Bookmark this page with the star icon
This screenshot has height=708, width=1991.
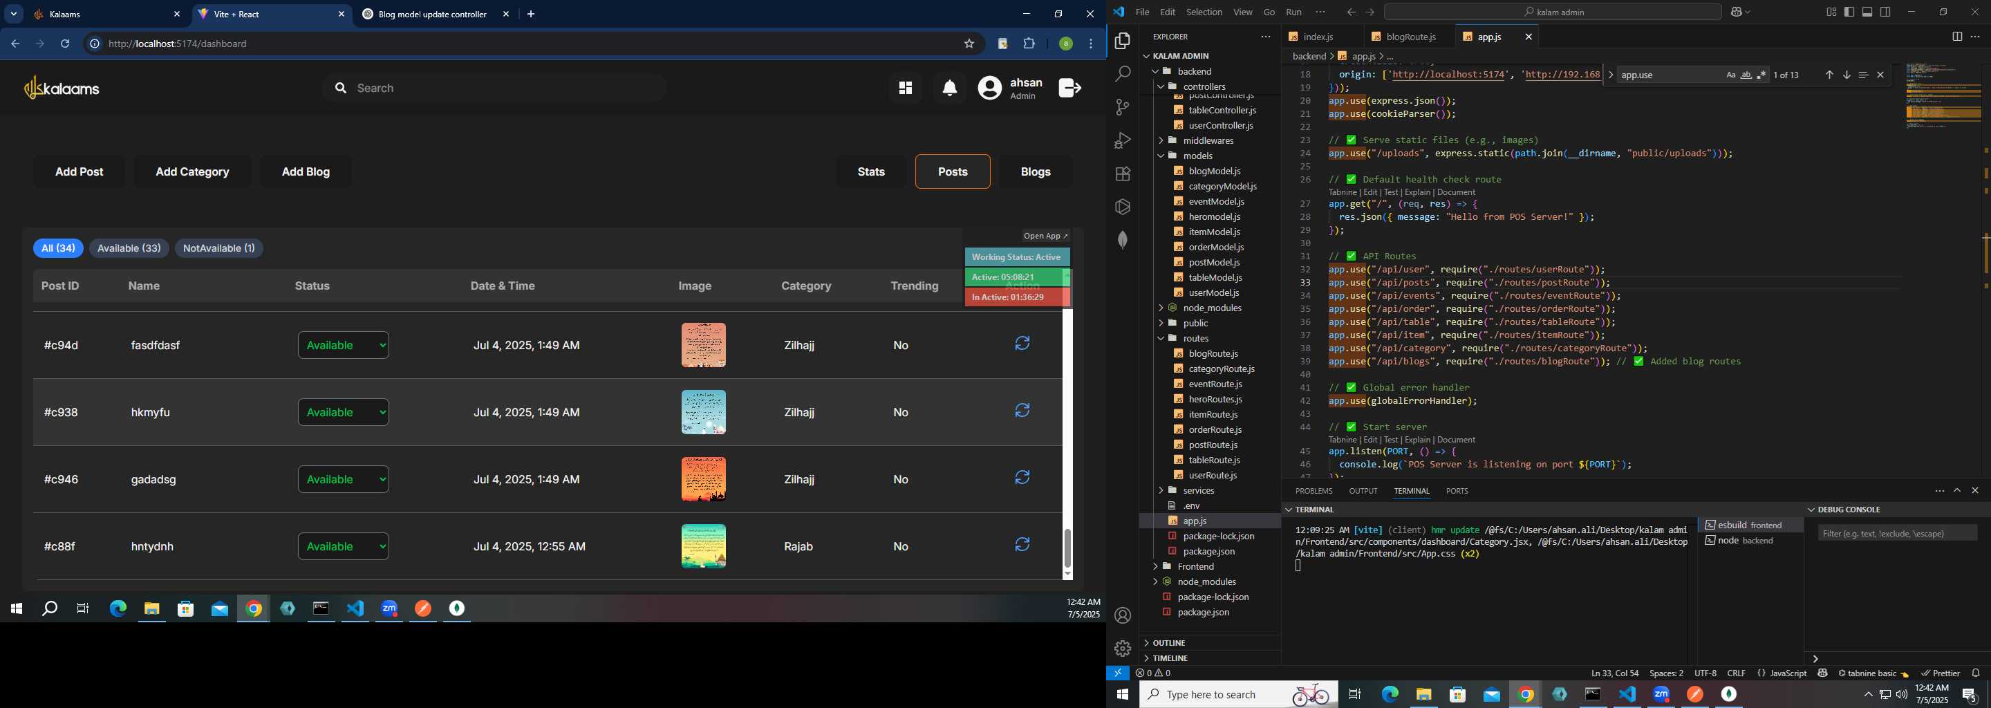pos(969,44)
